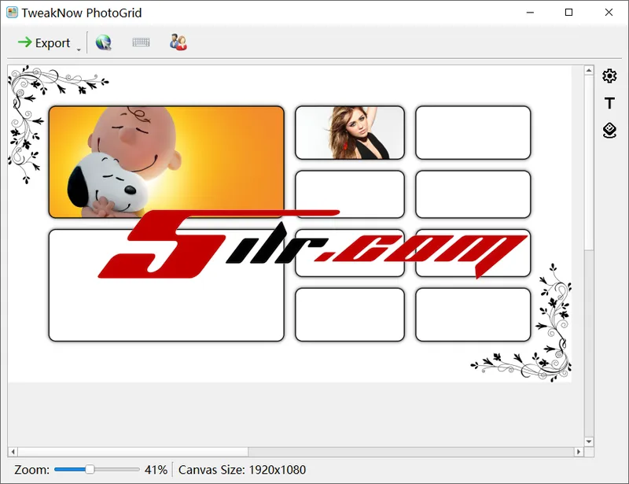
Task: Click the vertical scrollbar down arrow
Action: [x=588, y=442]
